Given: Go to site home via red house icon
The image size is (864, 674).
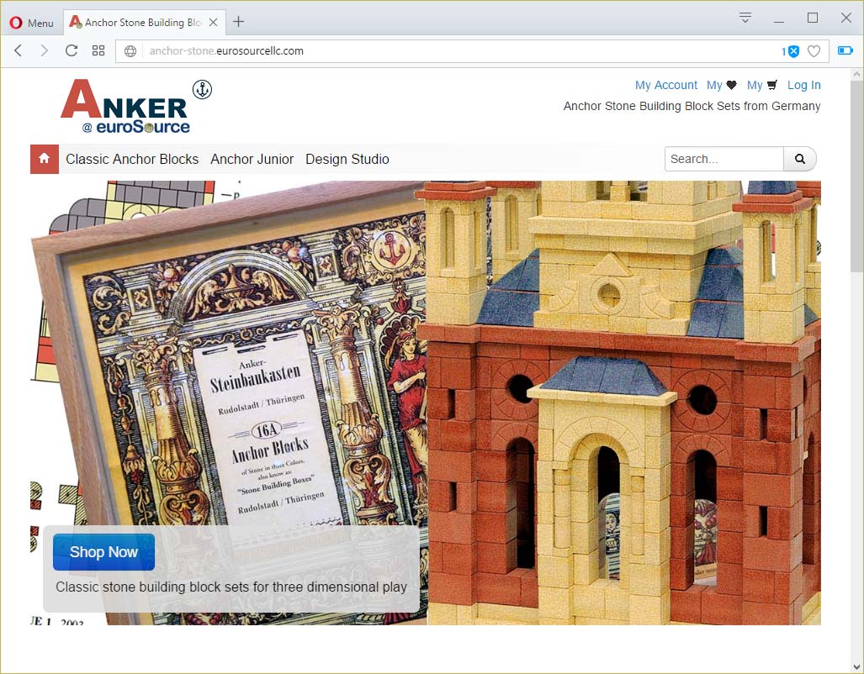Looking at the screenshot, I should click(45, 159).
